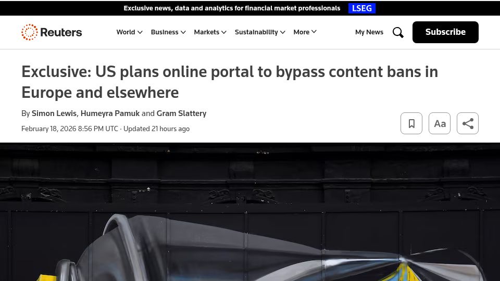
Task: Open author Simon Lewis's page
Action: pos(54,113)
